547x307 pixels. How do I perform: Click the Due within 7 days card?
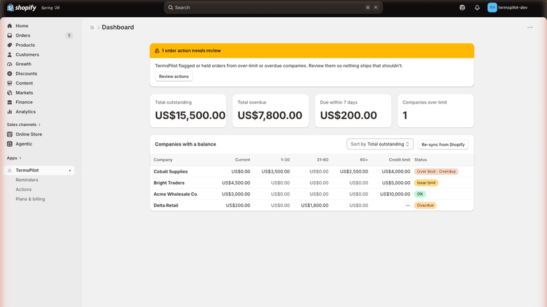(353, 111)
